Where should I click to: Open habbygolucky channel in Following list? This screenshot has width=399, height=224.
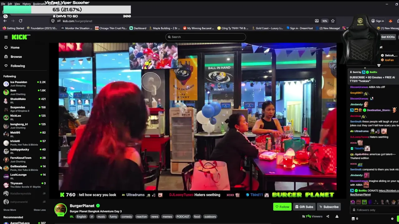[x=24, y=151]
